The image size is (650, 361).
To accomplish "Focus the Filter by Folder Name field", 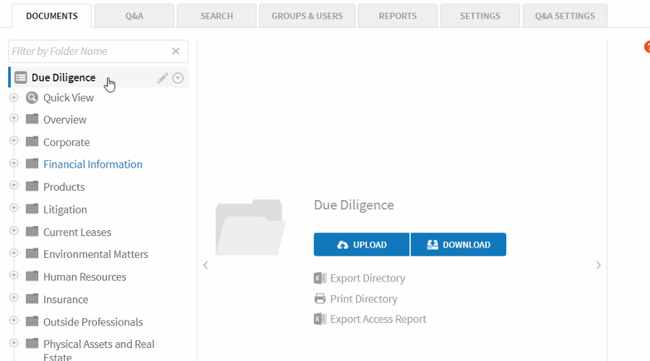I will pos(87,51).
